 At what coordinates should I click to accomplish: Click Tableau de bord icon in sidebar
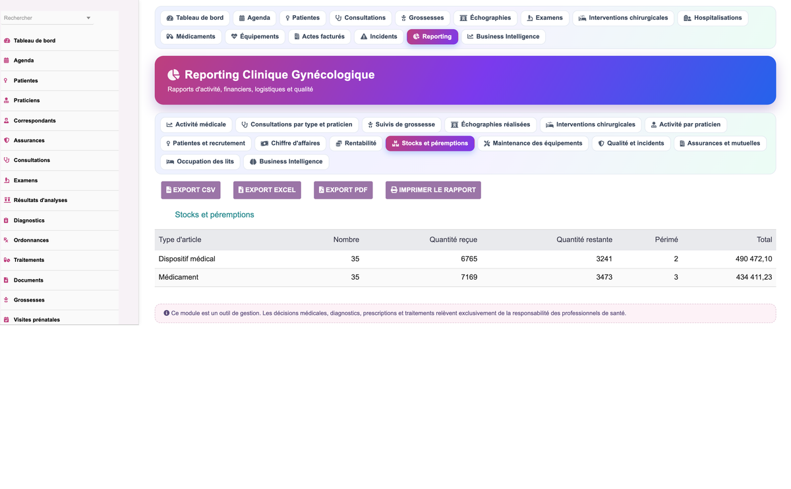(7, 41)
